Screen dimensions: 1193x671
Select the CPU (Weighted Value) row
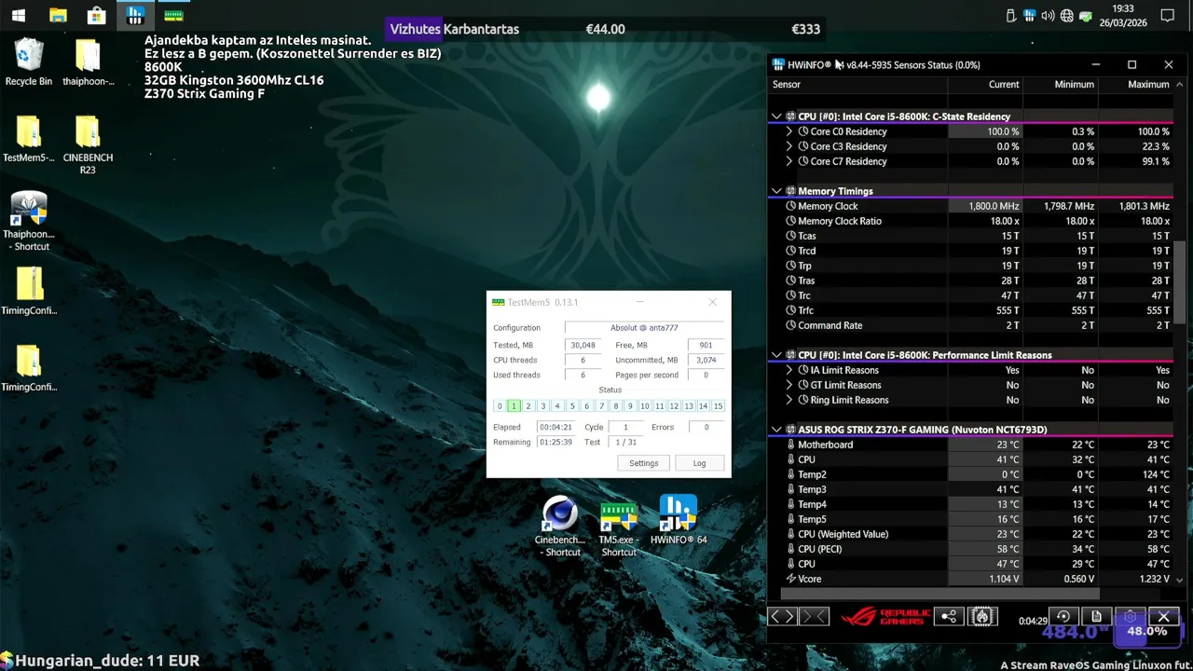(x=970, y=534)
